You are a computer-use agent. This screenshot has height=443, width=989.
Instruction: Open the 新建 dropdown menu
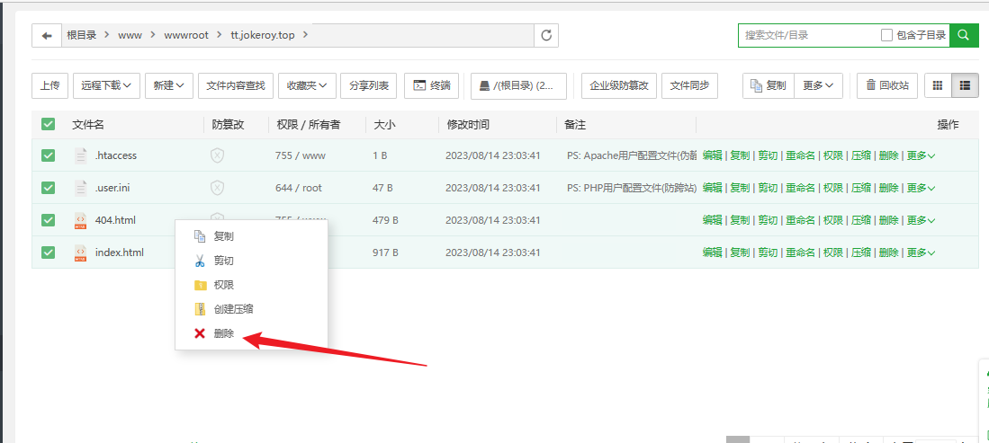[x=168, y=85]
